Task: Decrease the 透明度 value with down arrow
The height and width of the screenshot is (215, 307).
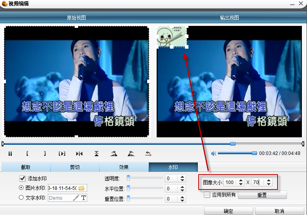Action: 182,180
